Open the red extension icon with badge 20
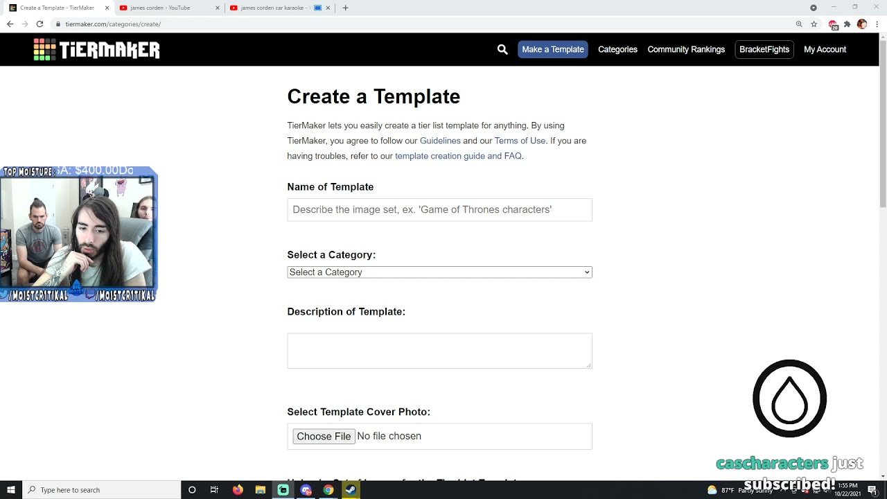The image size is (887, 499). [833, 24]
